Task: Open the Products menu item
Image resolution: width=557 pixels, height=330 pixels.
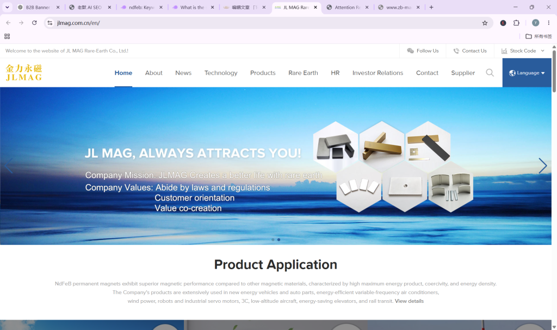Action: tap(263, 73)
